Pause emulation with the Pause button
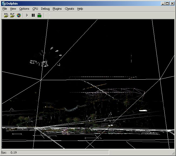This screenshot has width=176, height=156. pyautogui.click(x=33, y=15)
